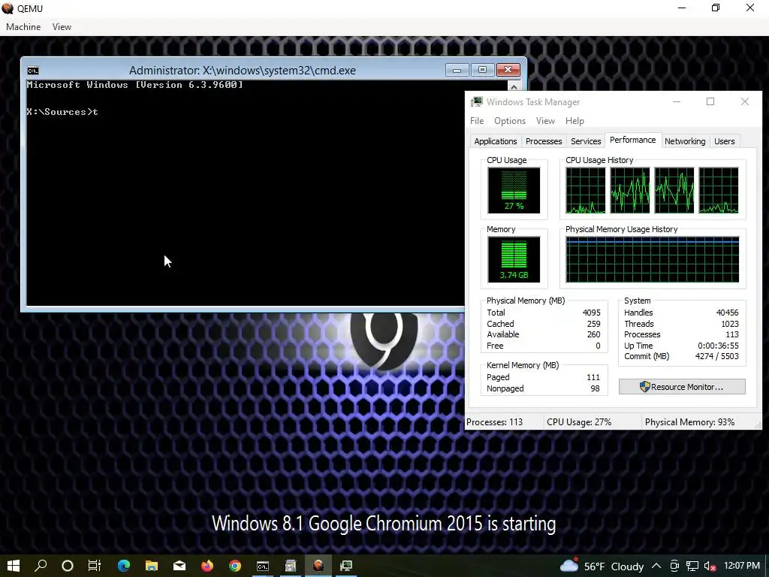769x577 pixels.
Task: Open Task Manager Help menu
Action: (x=574, y=121)
